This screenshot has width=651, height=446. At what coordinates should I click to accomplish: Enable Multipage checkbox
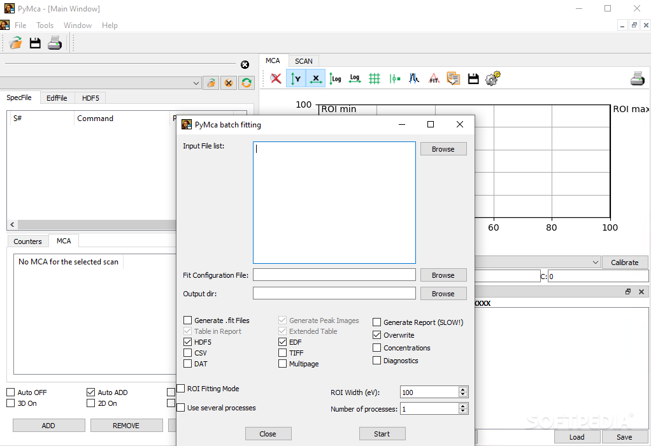[282, 363]
